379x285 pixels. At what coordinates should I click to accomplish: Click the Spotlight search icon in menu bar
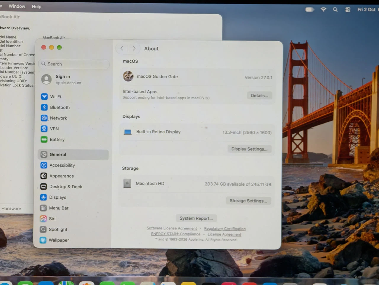coord(335,9)
